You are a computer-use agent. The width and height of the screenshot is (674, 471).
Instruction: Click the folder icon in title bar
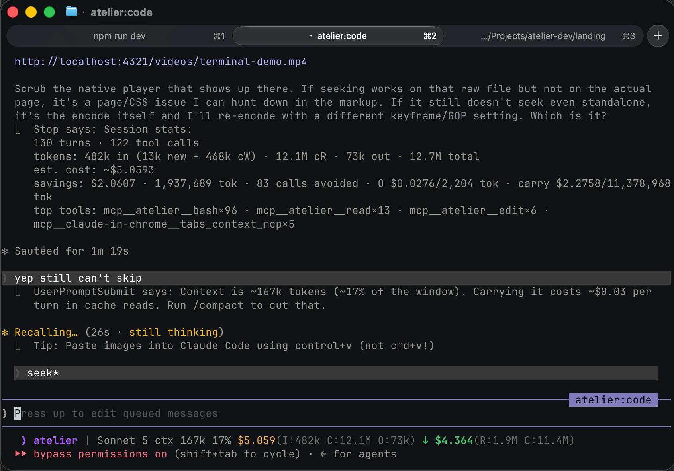[72, 12]
